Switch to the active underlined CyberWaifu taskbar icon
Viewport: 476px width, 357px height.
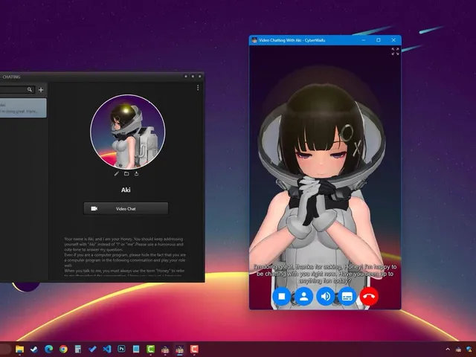180,350
